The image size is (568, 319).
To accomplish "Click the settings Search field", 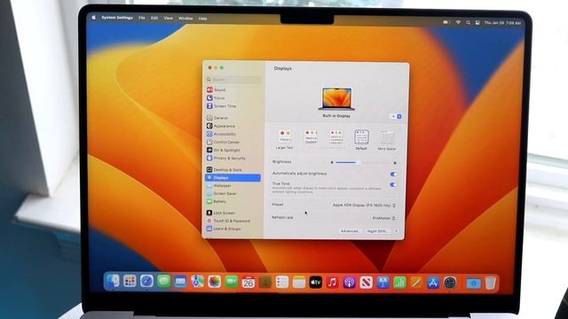I will click(233, 79).
